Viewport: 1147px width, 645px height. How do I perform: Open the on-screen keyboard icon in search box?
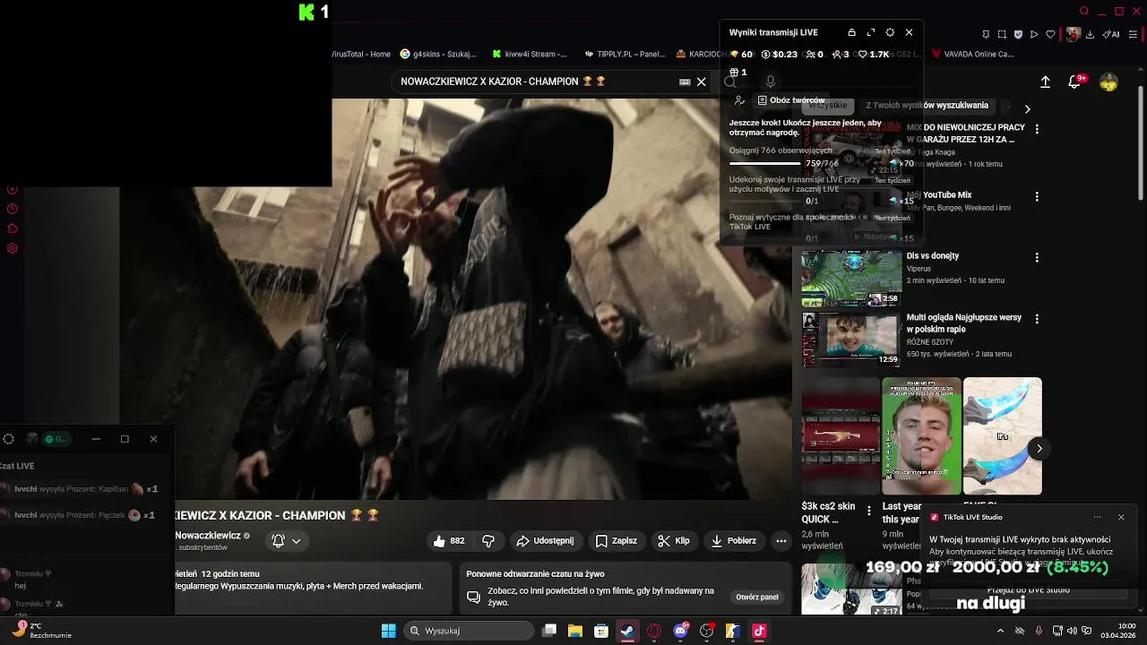point(685,82)
